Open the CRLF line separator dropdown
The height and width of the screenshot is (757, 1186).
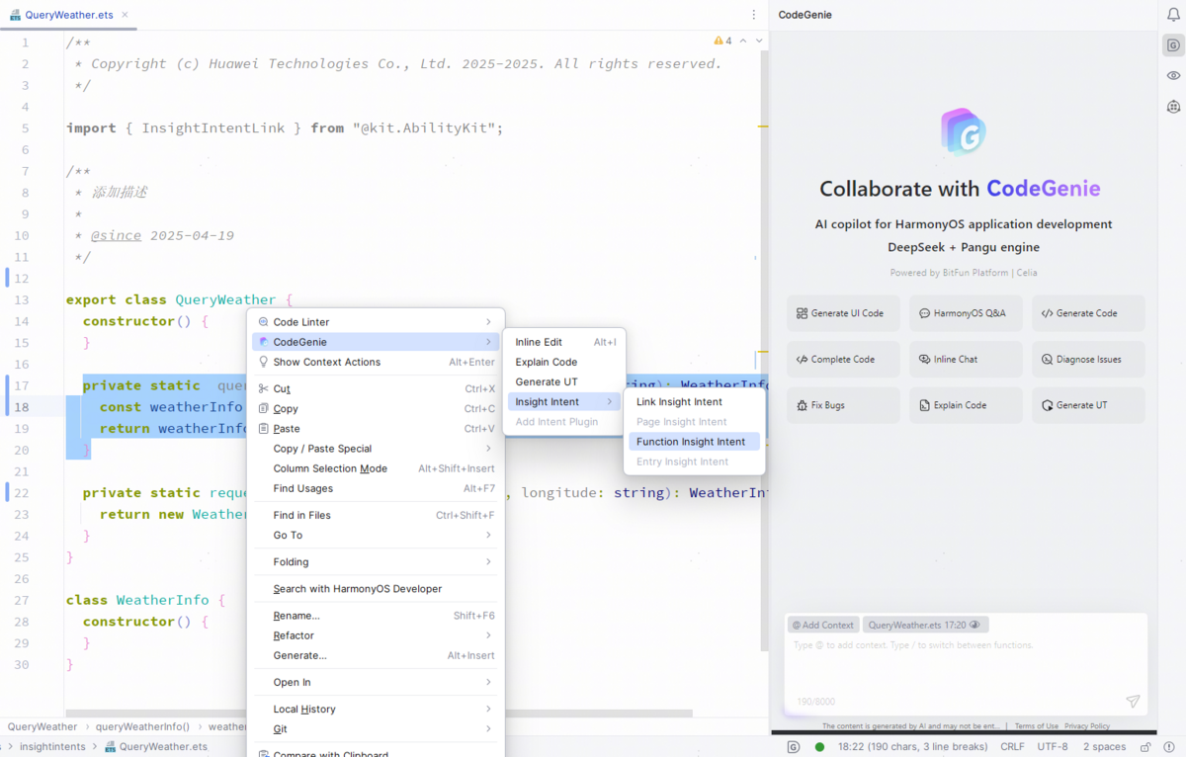tap(1012, 747)
